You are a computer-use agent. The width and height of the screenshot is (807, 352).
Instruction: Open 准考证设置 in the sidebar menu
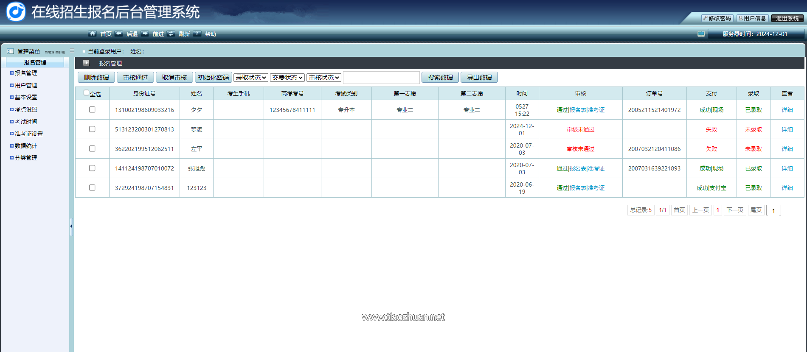point(29,134)
